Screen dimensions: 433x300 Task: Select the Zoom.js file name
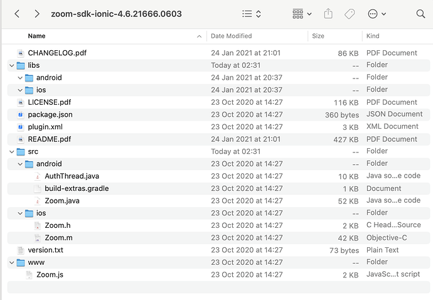pos(50,275)
